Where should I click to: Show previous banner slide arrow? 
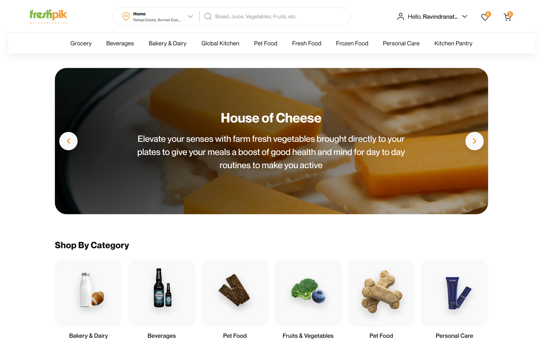pos(68,141)
